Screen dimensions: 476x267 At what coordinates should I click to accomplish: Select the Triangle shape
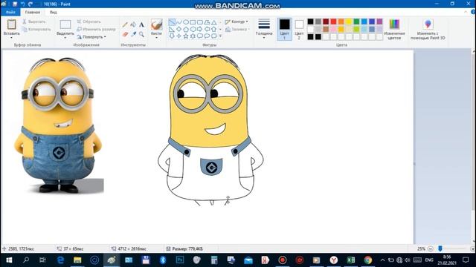click(x=214, y=22)
